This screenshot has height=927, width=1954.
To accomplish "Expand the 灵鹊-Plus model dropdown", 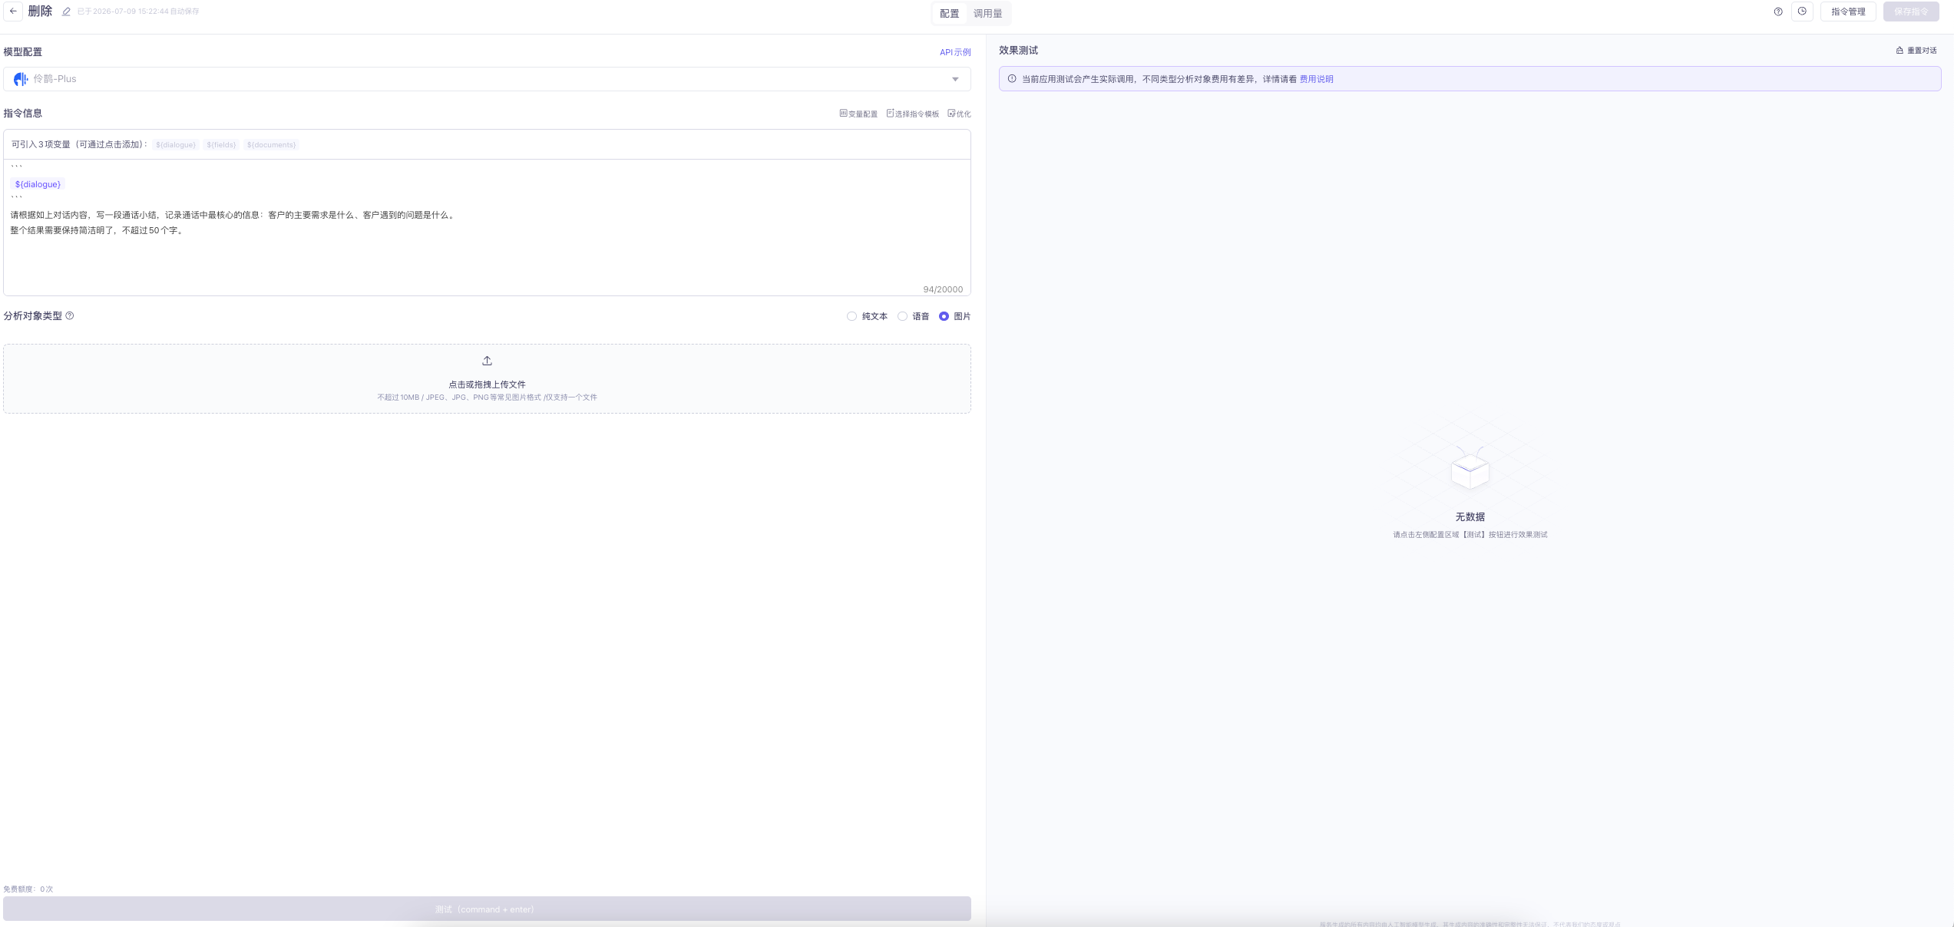I will pyautogui.click(x=487, y=79).
